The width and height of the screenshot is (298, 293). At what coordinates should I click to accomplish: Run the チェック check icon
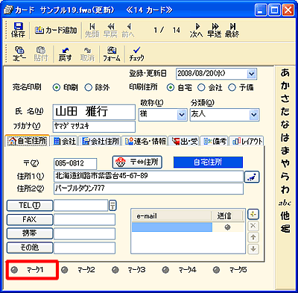[x=136, y=54]
